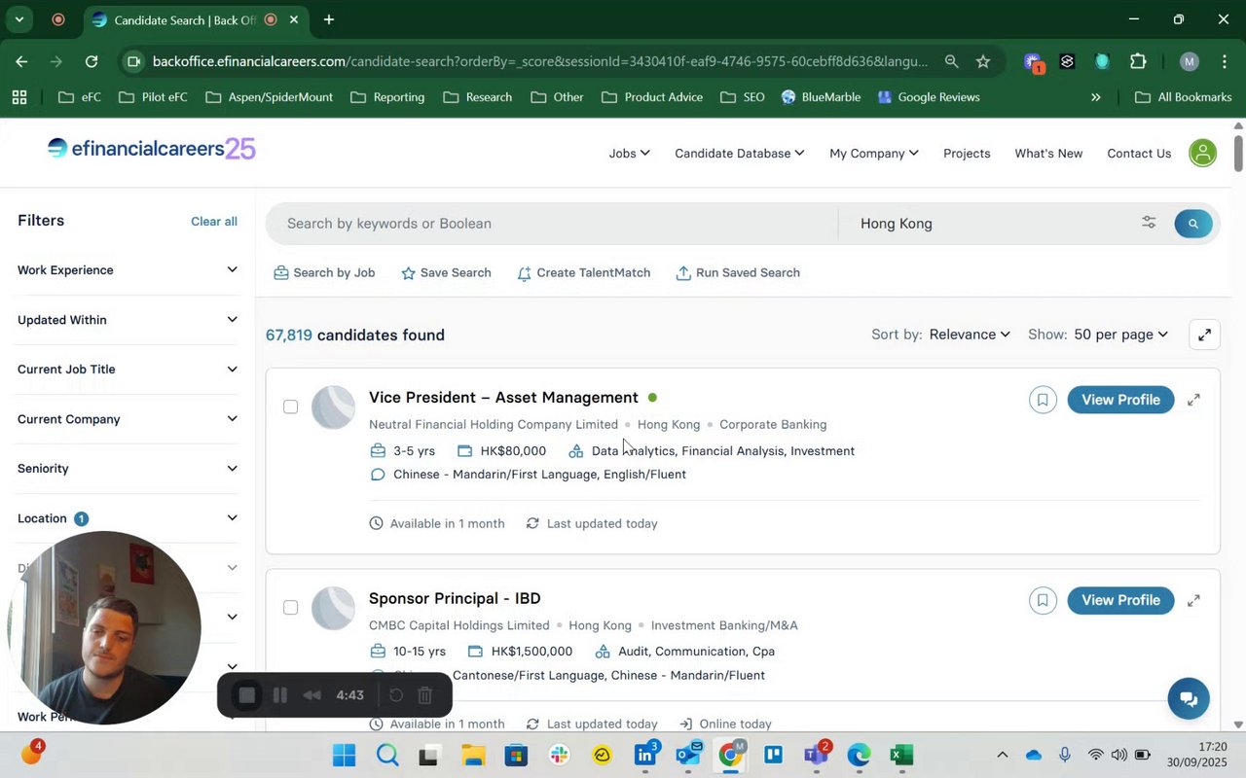Bookmark this page with the star icon
This screenshot has height=778, width=1246.
point(983,61)
